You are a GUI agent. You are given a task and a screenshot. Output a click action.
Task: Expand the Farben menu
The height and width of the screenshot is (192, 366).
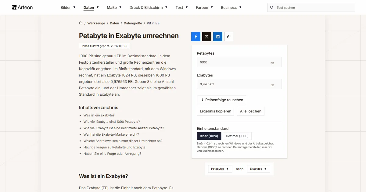(x=204, y=7)
